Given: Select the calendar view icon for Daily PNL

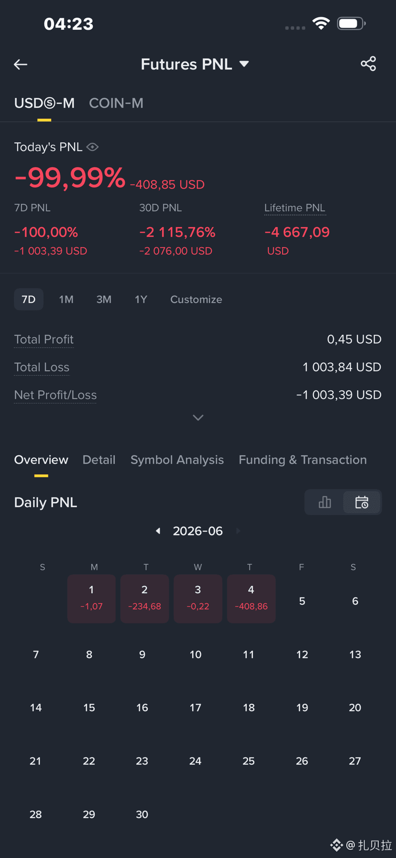Looking at the screenshot, I should pyautogui.click(x=362, y=502).
